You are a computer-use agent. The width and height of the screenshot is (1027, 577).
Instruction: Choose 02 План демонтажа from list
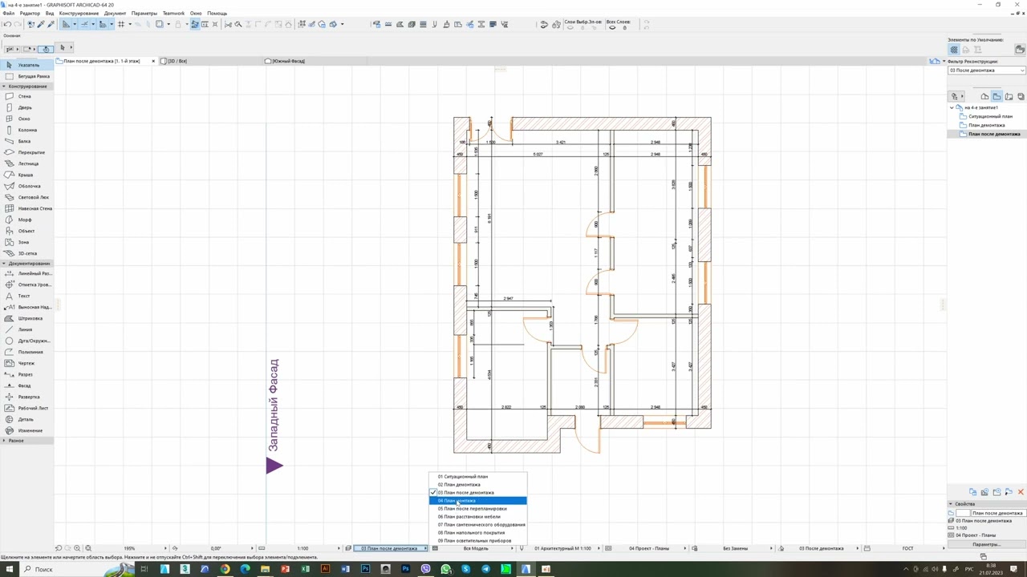pyautogui.click(x=477, y=485)
